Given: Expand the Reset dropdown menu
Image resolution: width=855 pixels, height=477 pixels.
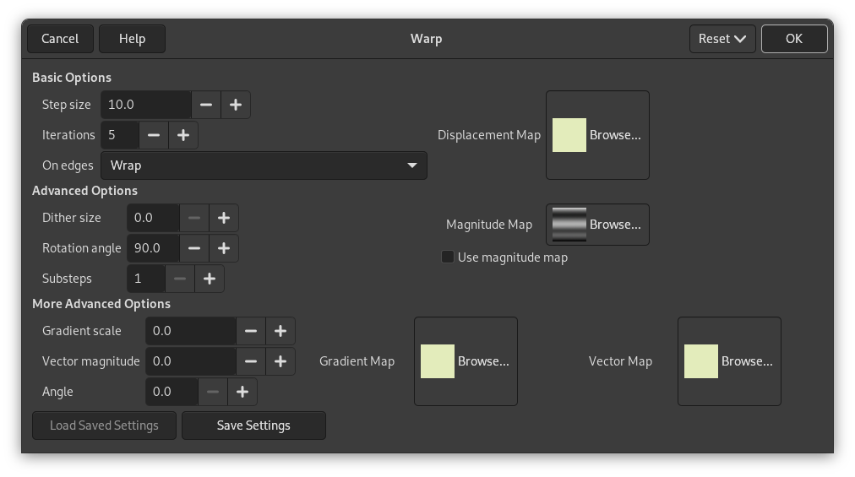Looking at the screenshot, I should pos(722,39).
